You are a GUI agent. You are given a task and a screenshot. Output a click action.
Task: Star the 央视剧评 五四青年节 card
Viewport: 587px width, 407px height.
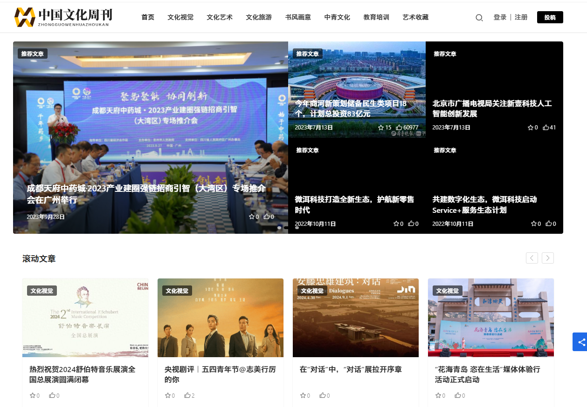(x=168, y=395)
